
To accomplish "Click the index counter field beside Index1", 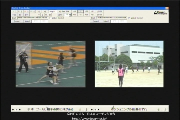I will [36, 21].
